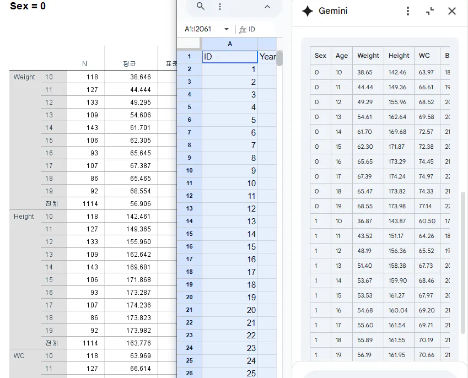Click mean value 169.681 in Height rows

(138, 267)
